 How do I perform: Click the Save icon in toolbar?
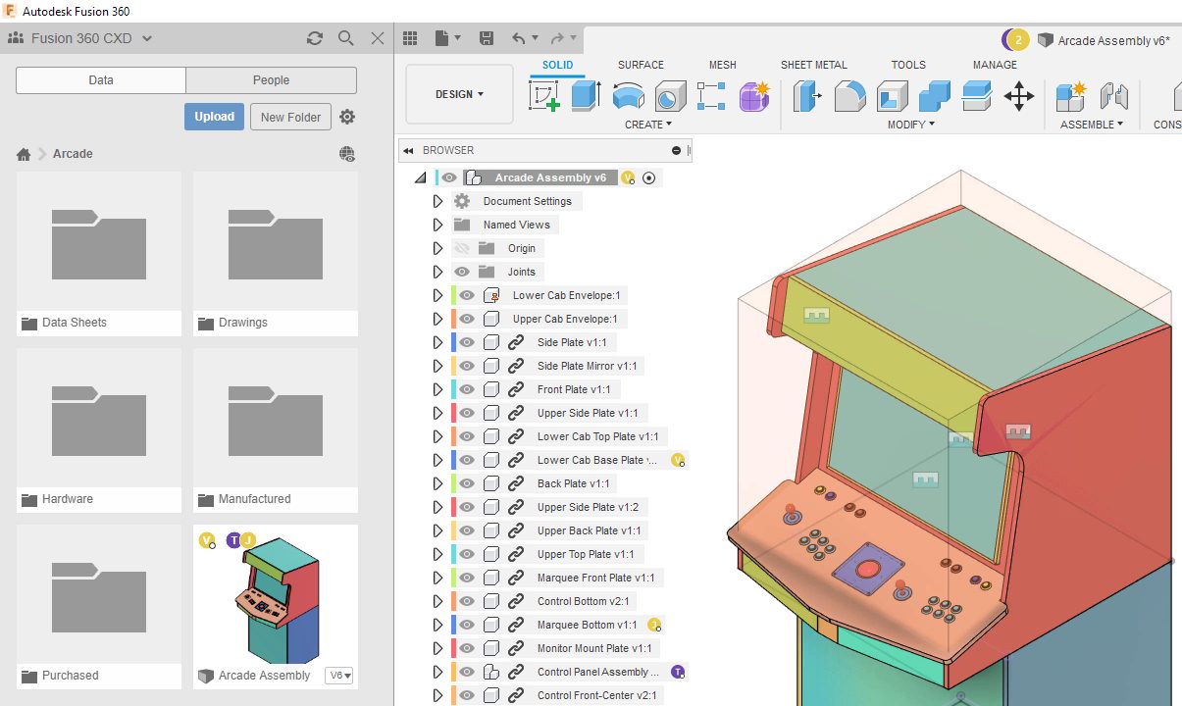[486, 38]
